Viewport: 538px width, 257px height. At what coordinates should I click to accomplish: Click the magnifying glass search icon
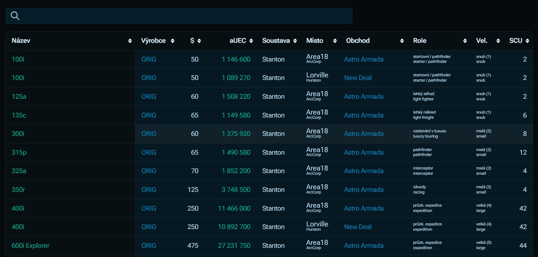tap(15, 16)
